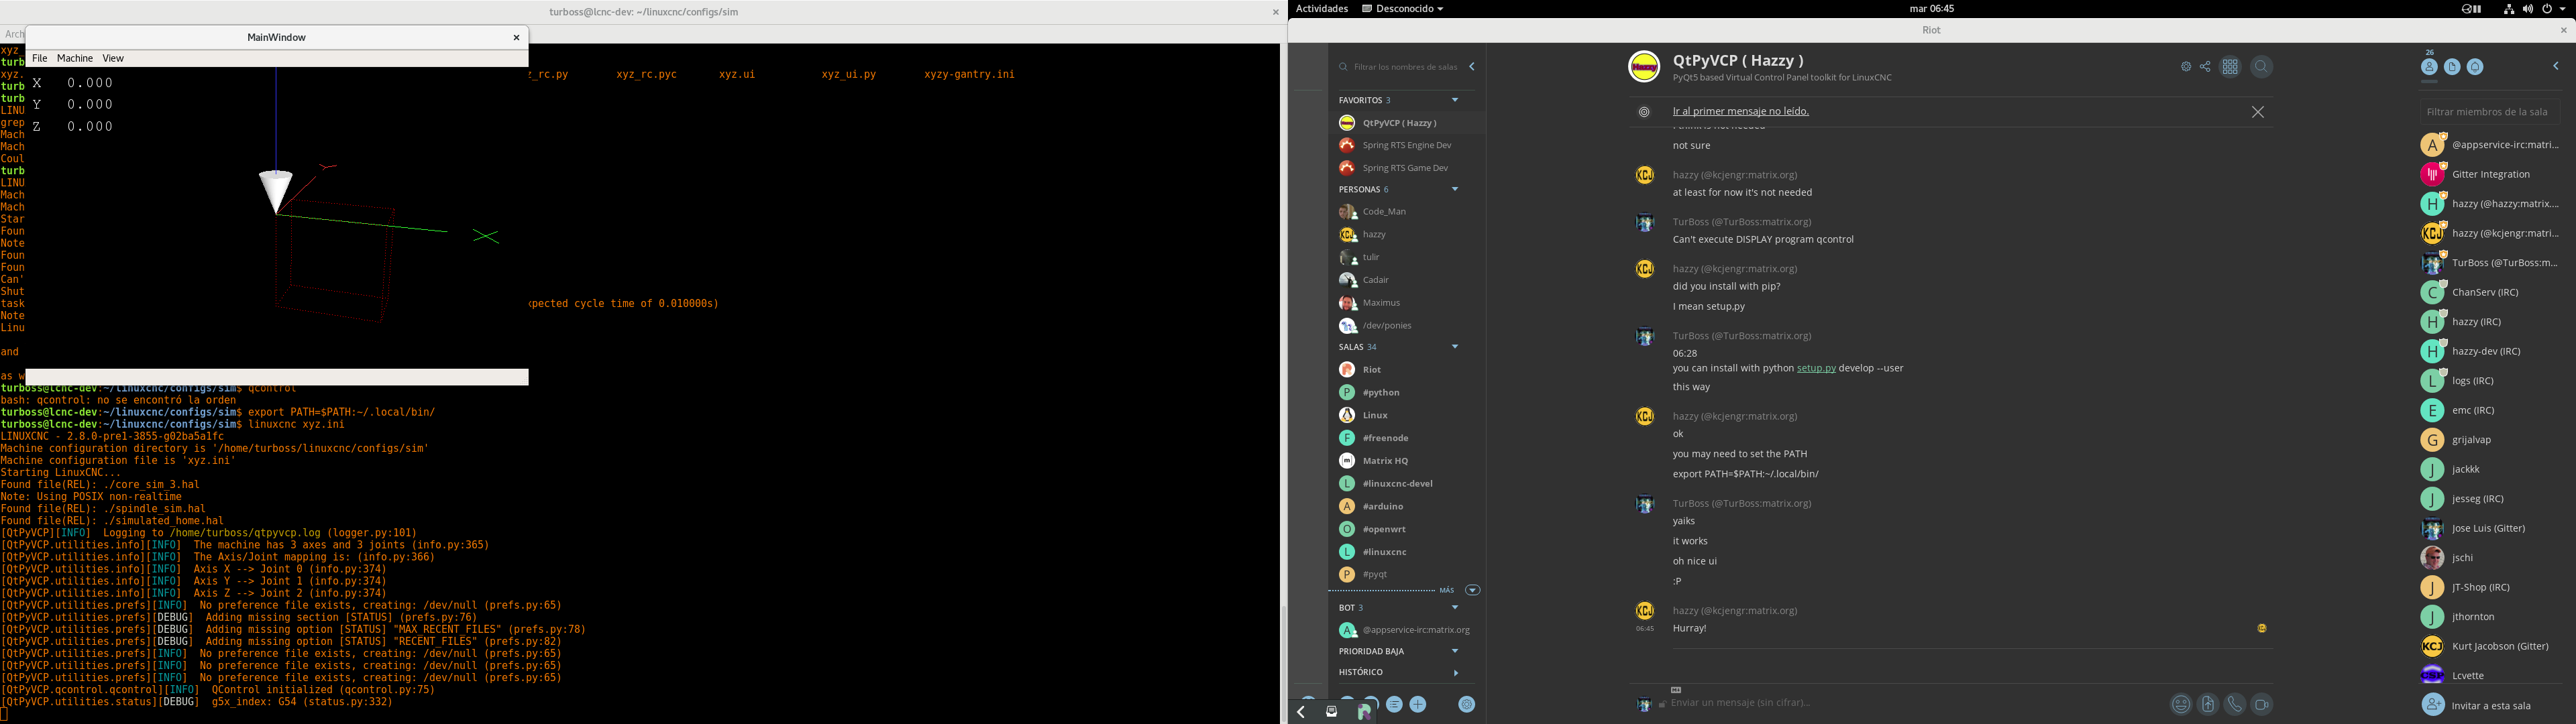The width and height of the screenshot is (2576, 724).
Task: Open the apps grid icon in room header
Action: click(2230, 67)
